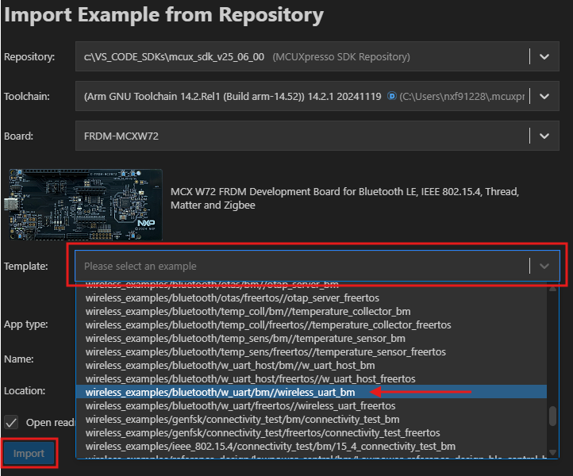Select wireless_uart_bm example
This screenshot has height=476, width=573.
[311, 393]
